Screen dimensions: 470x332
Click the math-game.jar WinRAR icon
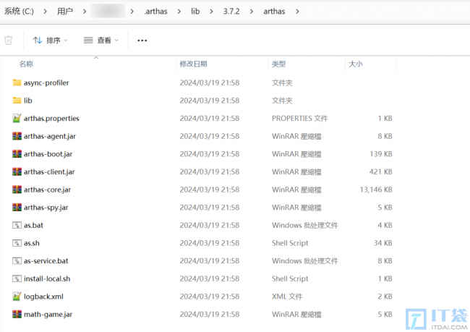click(x=17, y=314)
